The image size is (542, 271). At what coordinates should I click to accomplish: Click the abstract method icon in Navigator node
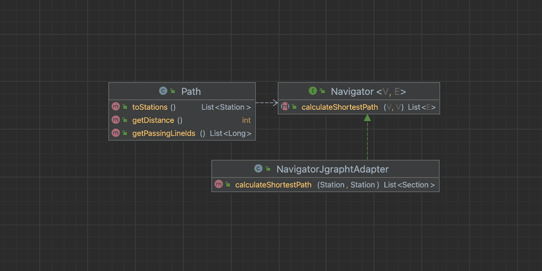[285, 107]
